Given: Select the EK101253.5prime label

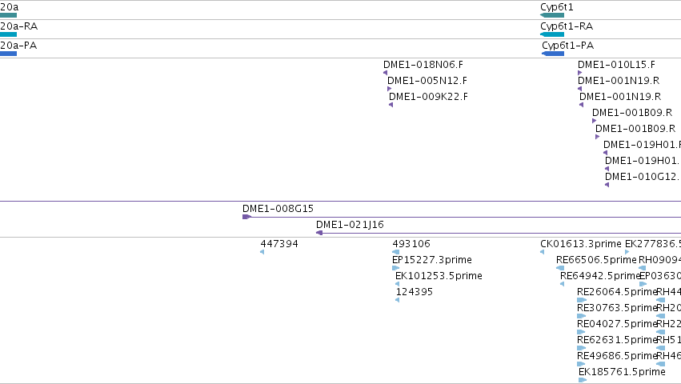Looking at the screenshot, I should [439, 276].
